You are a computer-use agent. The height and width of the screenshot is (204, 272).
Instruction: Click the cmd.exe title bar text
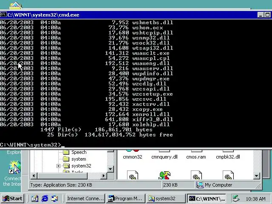[43, 15]
